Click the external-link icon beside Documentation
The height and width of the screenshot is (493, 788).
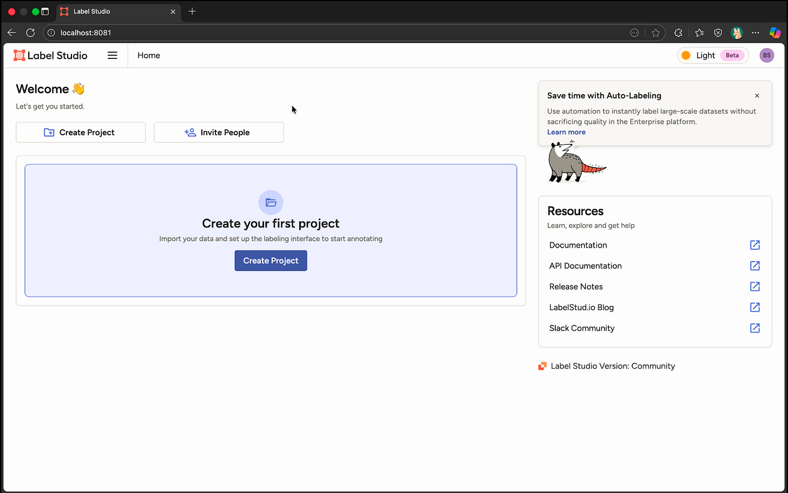754,245
